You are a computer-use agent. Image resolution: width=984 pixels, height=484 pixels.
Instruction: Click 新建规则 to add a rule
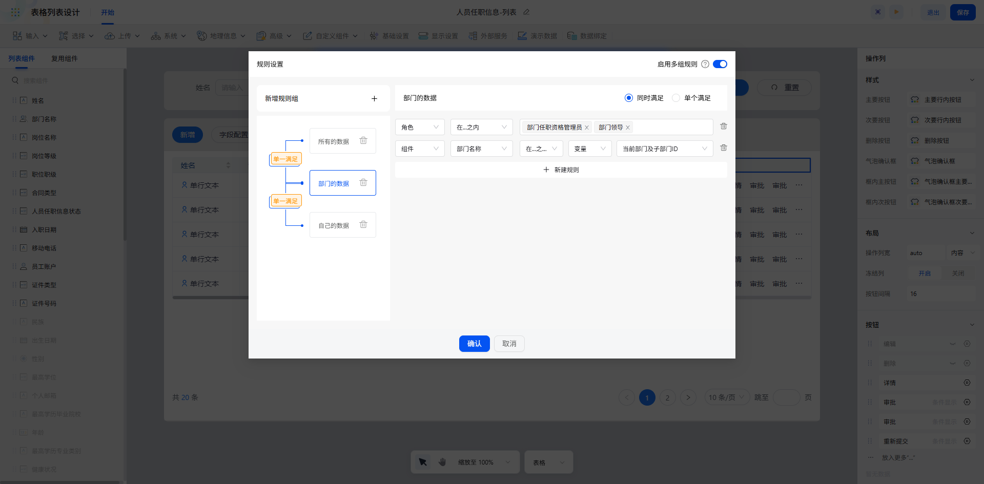[561, 170]
